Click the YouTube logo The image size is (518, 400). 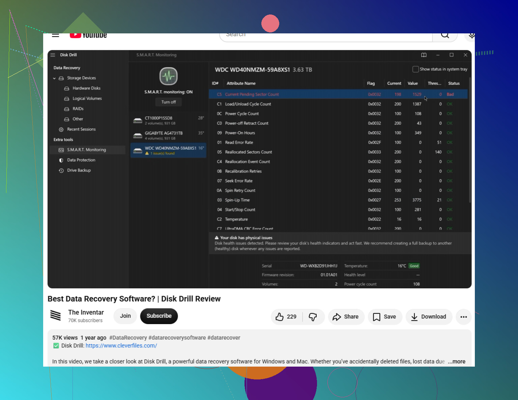[x=88, y=35]
